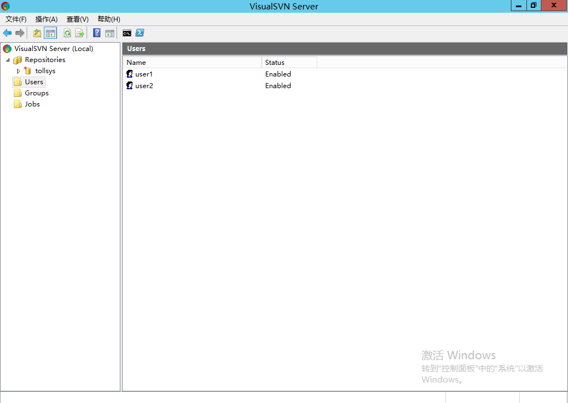The height and width of the screenshot is (403, 568).
Task: Restore down the VisualSVN Server window
Action: [534, 6]
